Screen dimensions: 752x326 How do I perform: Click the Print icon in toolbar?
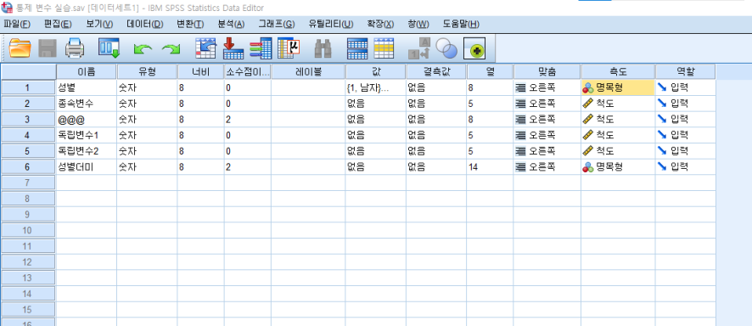(75, 48)
